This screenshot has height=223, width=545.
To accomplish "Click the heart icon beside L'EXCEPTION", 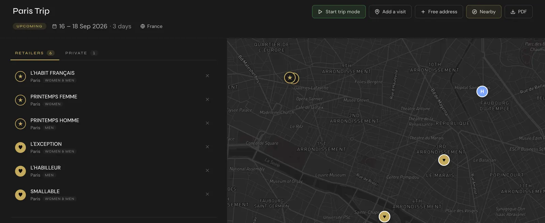I will coord(20,147).
